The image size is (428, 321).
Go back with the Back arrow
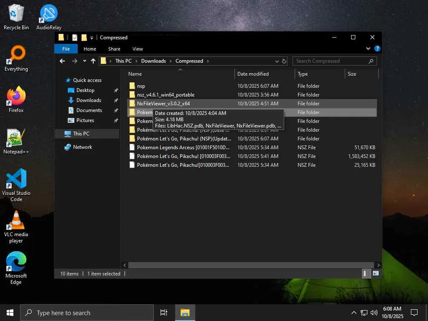click(x=62, y=61)
